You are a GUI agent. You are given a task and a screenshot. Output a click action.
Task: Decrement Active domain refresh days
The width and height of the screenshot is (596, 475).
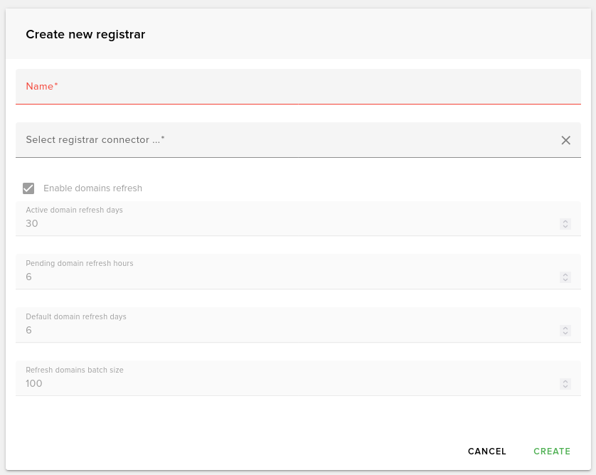565,226
